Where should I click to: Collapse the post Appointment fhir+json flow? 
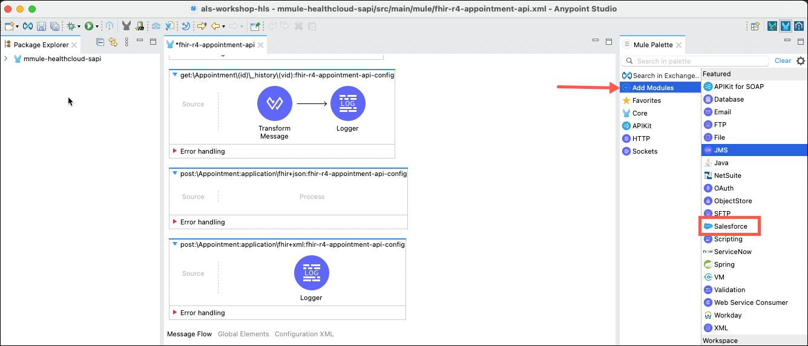click(175, 174)
